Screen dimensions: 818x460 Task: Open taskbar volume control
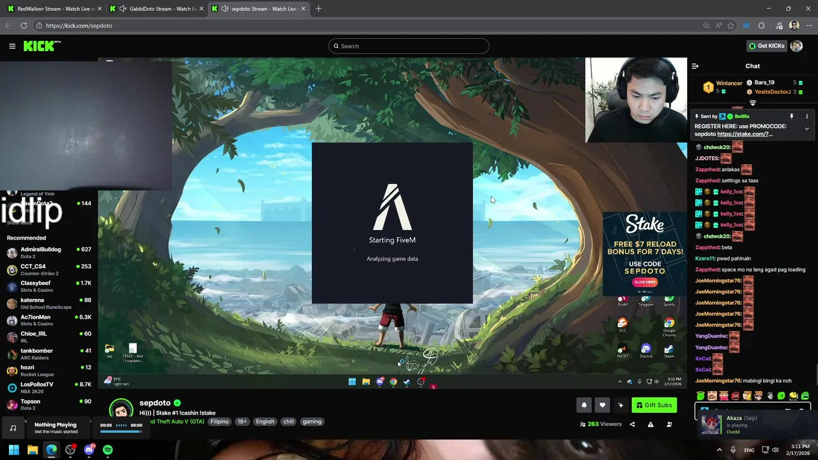[x=776, y=450]
